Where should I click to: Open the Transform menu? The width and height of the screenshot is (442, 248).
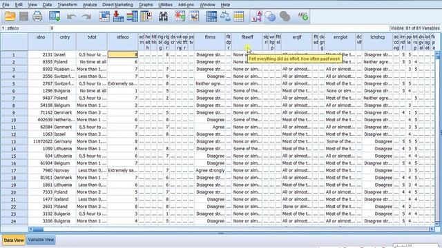click(x=68, y=5)
